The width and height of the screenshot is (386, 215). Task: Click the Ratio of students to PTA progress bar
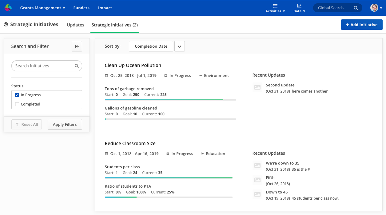[169, 197]
